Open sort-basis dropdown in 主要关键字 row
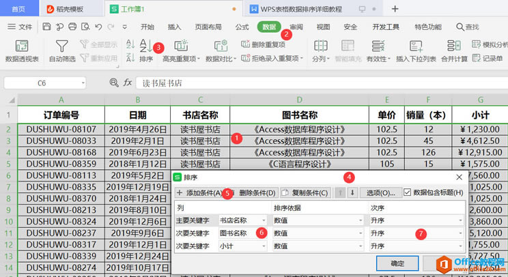 click(361, 220)
